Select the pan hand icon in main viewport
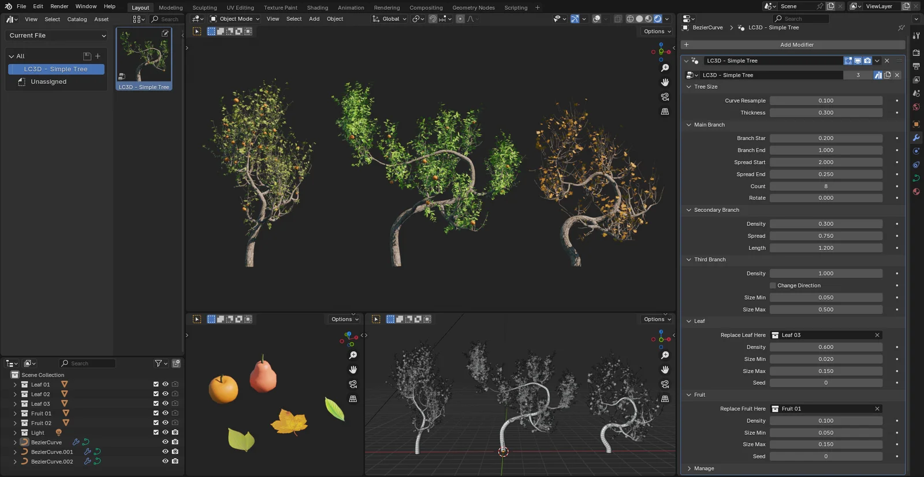This screenshot has width=924, height=477. coord(665,82)
